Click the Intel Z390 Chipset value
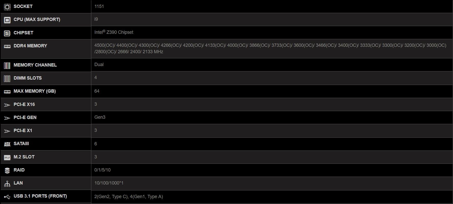The height and width of the screenshot is (204, 453). click(114, 32)
